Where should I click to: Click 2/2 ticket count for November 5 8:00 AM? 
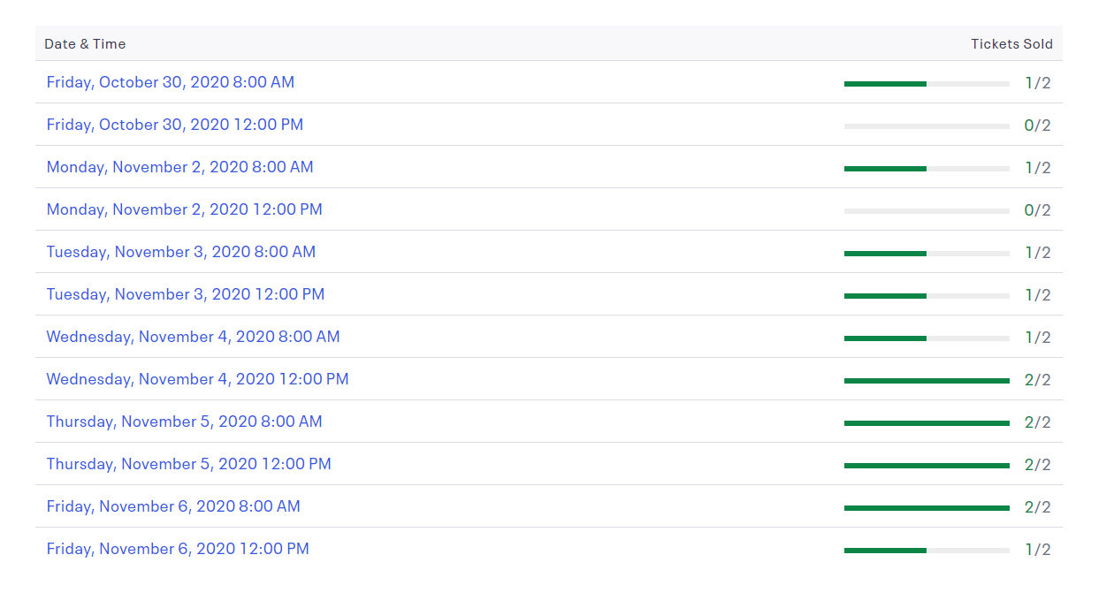click(1038, 422)
